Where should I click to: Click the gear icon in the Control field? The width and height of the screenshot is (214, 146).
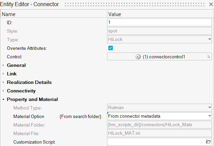pyautogui.click(x=138, y=57)
